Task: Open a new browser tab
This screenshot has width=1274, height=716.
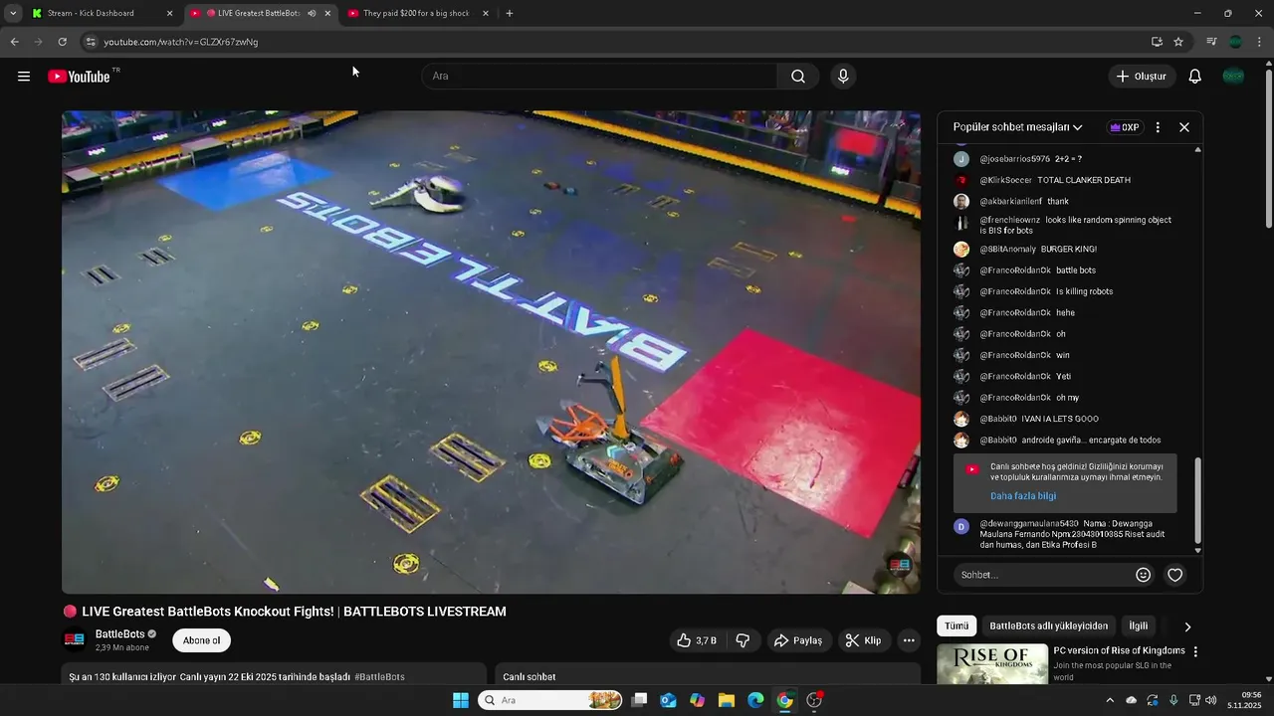Action: [x=510, y=13]
